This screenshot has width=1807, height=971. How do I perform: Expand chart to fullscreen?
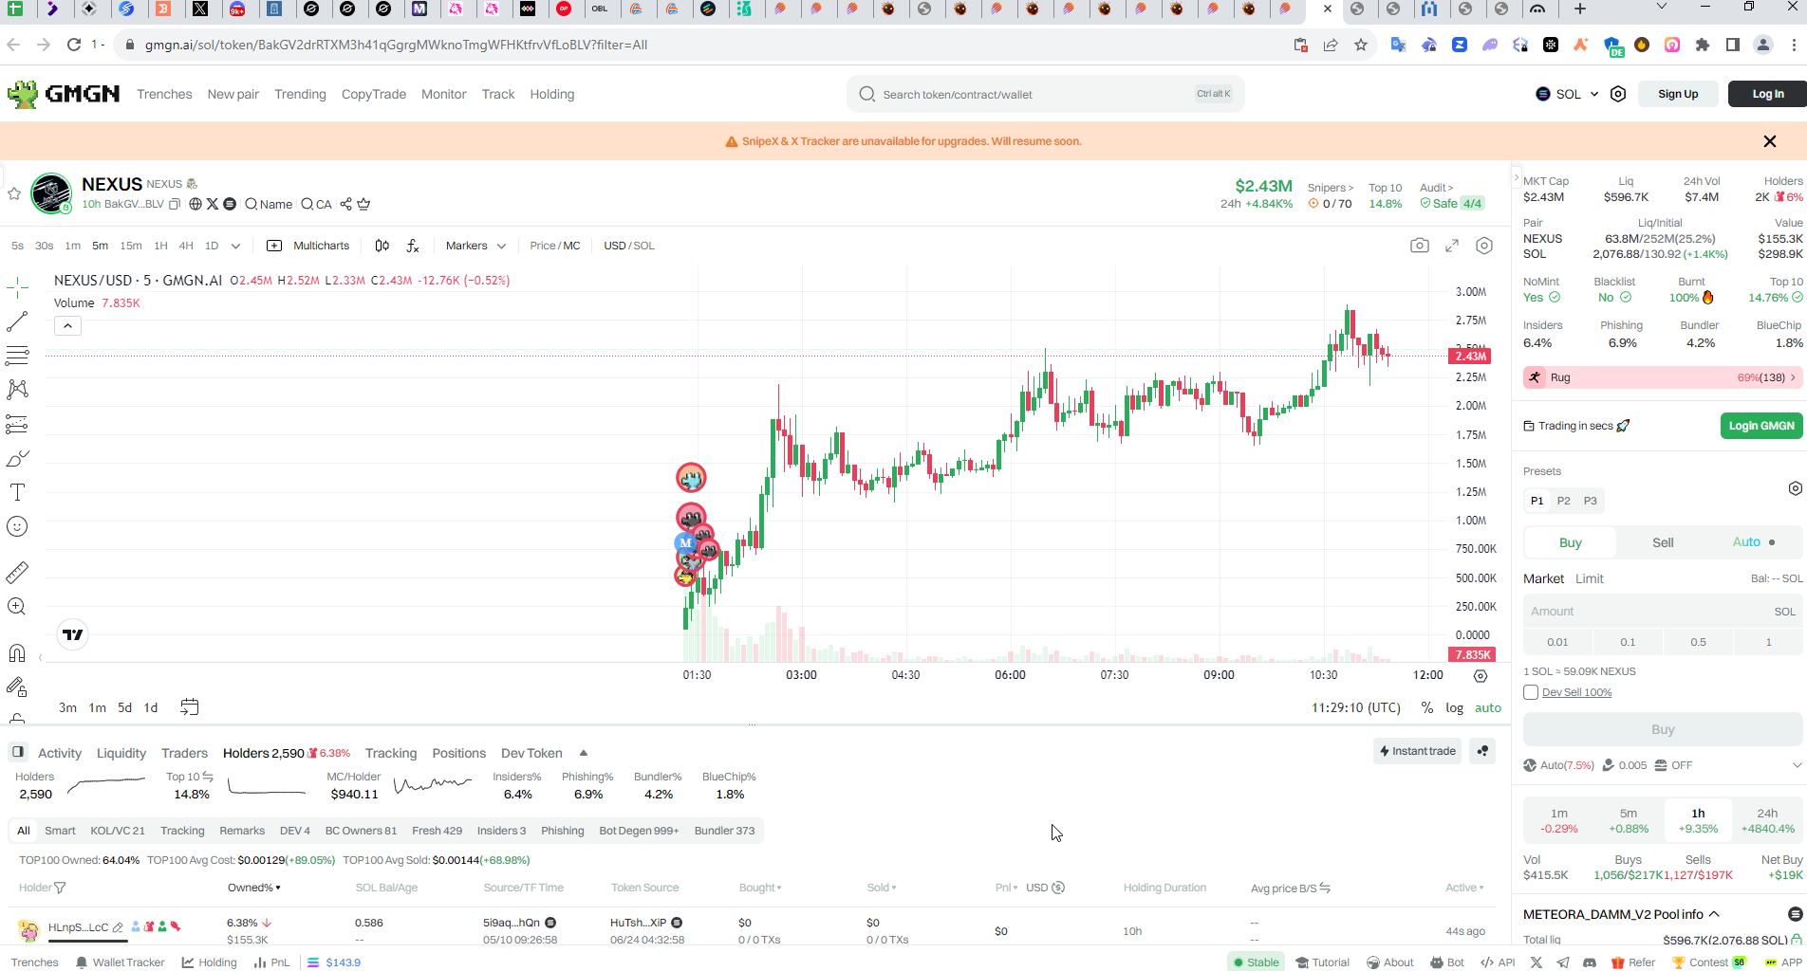[1452, 246]
